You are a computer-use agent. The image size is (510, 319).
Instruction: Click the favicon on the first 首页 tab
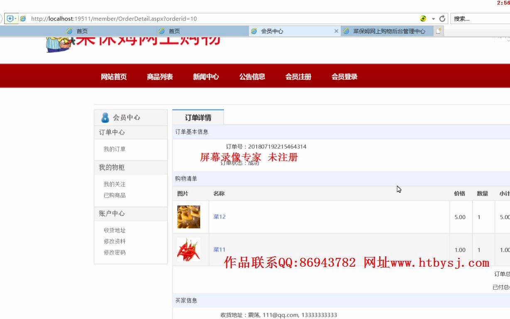point(70,30)
